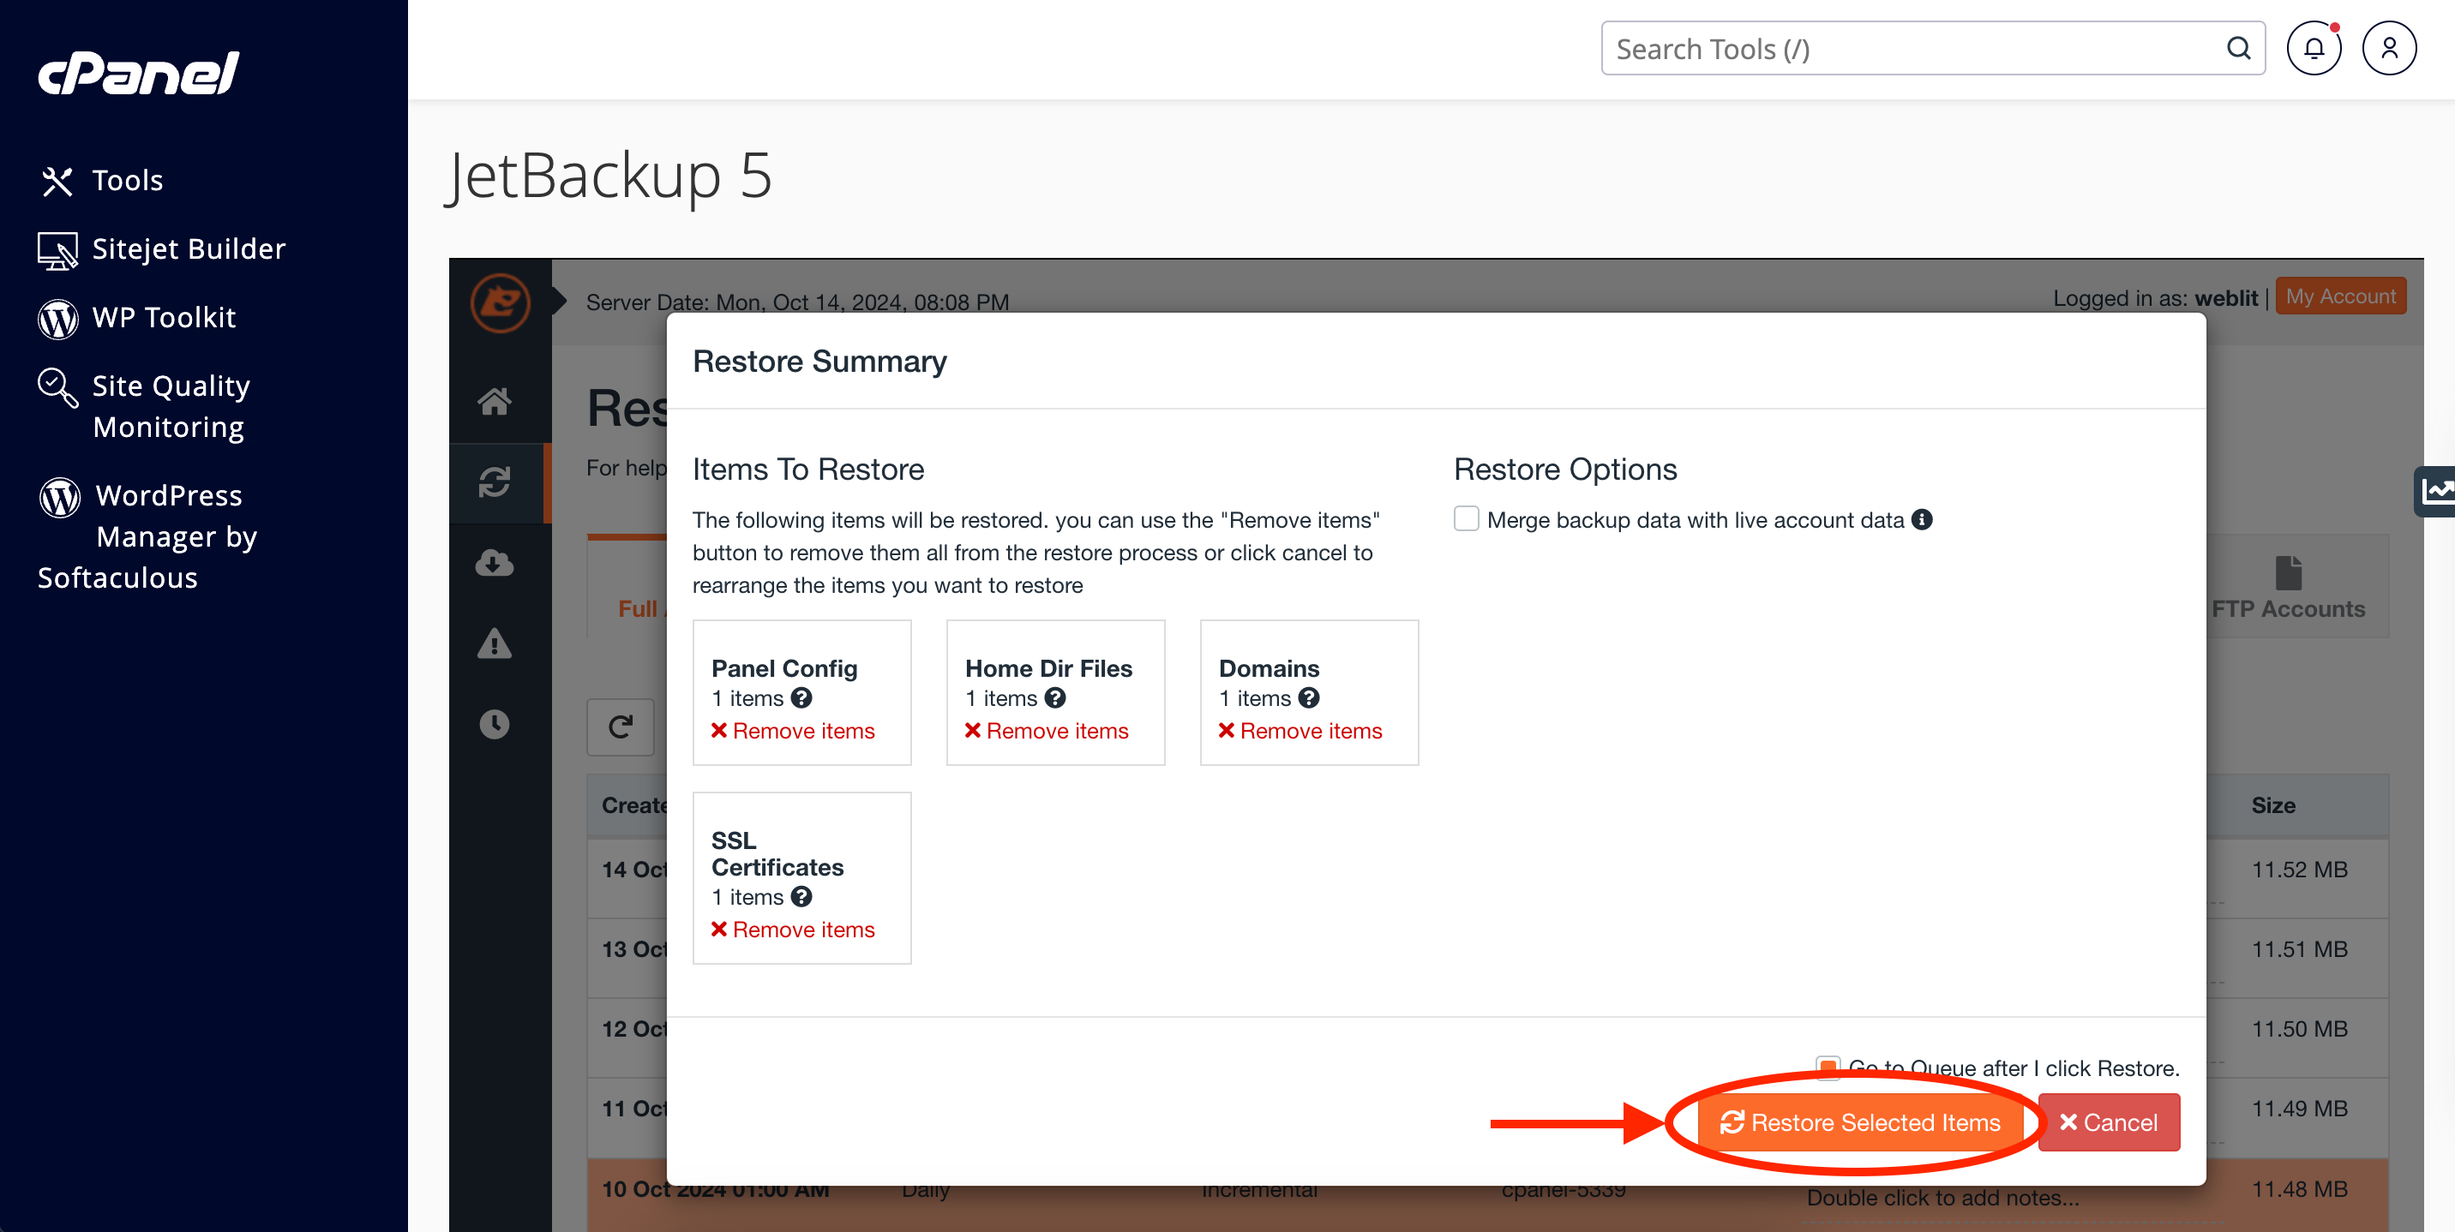Viewport: 2455px width, 1232px height.
Task: Open the JetBackup alerts warning icon
Action: (495, 644)
